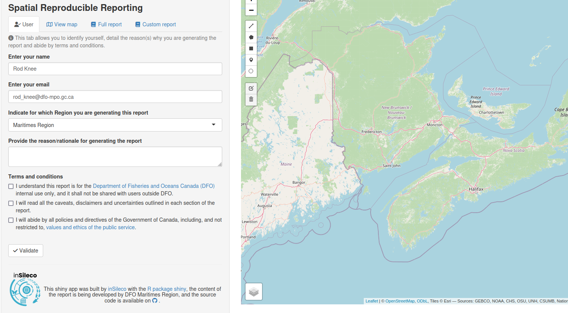Select the place marker tool

251,60
